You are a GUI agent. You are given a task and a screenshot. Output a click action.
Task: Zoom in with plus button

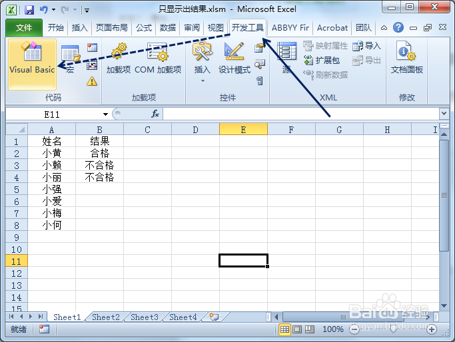pos(432,329)
